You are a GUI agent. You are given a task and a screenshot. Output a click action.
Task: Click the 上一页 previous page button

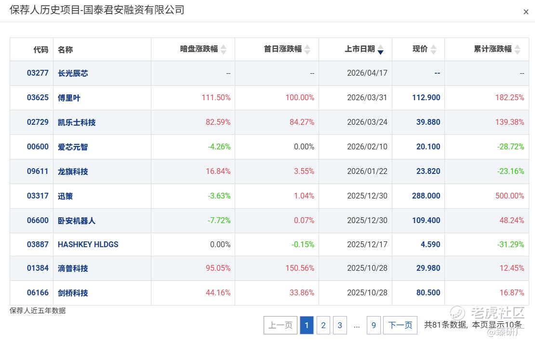click(281, 325)
